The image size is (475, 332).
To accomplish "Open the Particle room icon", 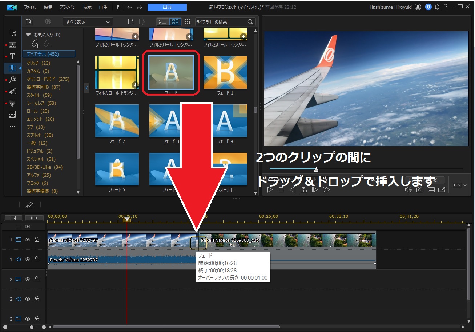I will click(12, 103).
